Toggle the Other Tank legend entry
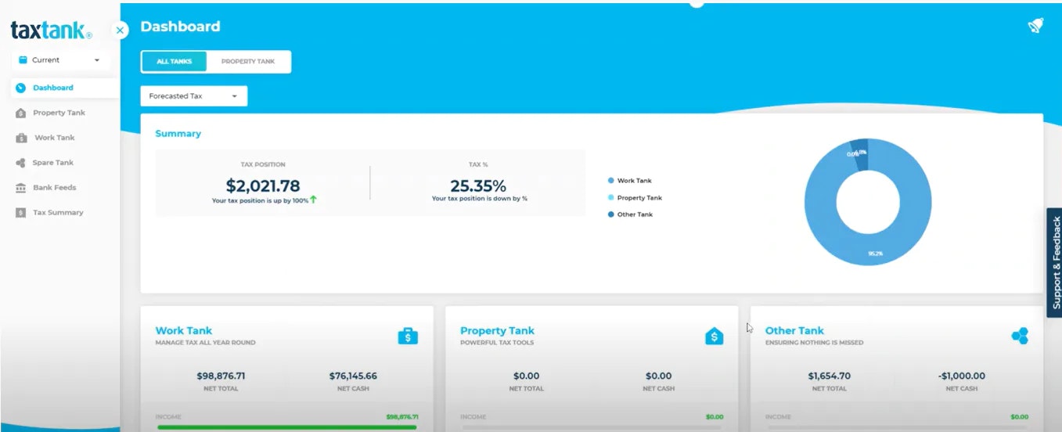This screenshot has height=432, width=1062. tap(630, 214)
